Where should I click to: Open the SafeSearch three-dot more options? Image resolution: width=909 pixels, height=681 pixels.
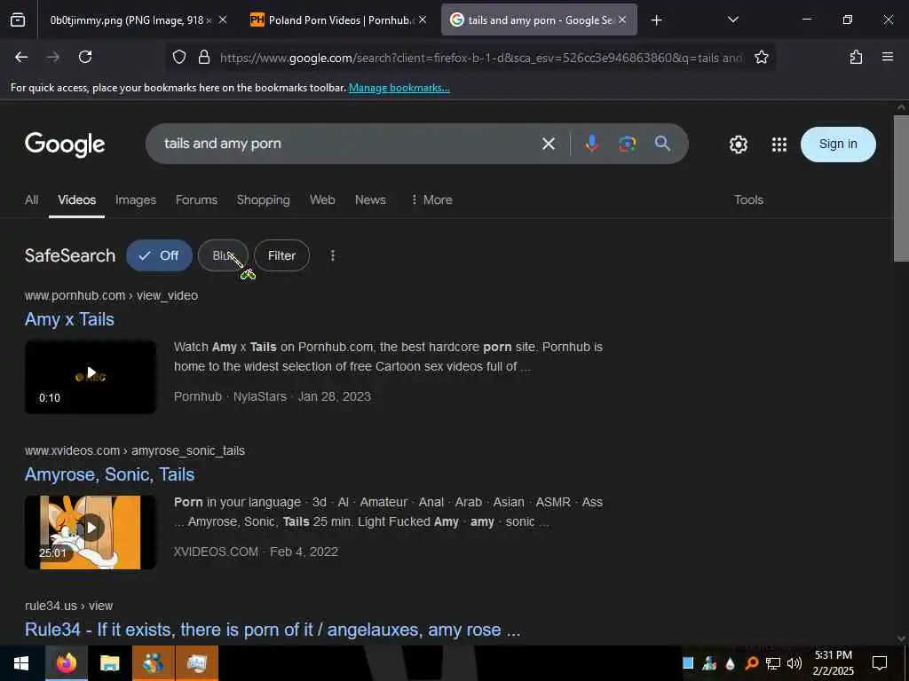[x=332, y=255]
